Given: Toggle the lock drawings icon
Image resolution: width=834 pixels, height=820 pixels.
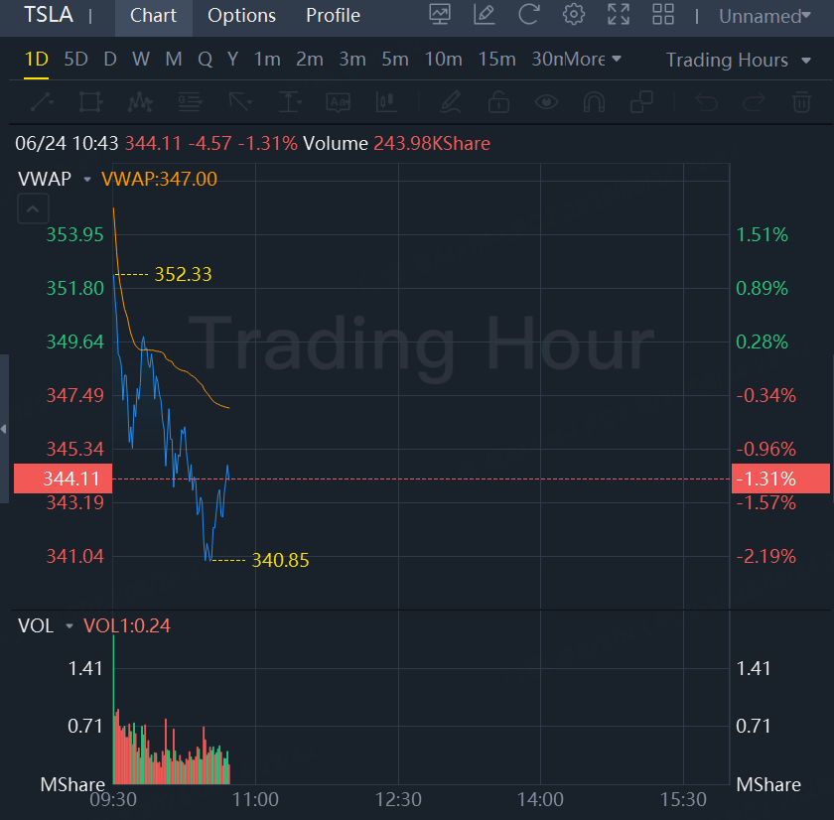Looking at the screenshot, I should (498, 101).
